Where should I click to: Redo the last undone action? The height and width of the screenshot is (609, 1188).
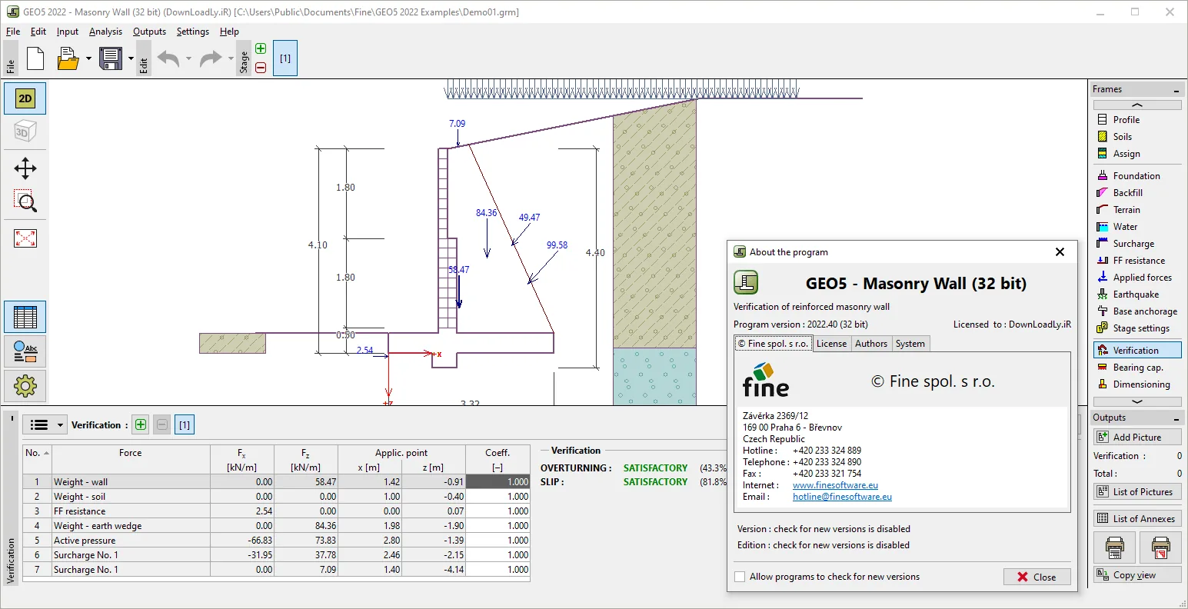[x=210, y=58]
